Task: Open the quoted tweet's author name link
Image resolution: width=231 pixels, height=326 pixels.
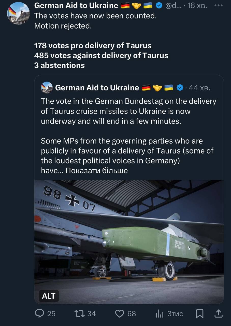Action: point(97,88)
